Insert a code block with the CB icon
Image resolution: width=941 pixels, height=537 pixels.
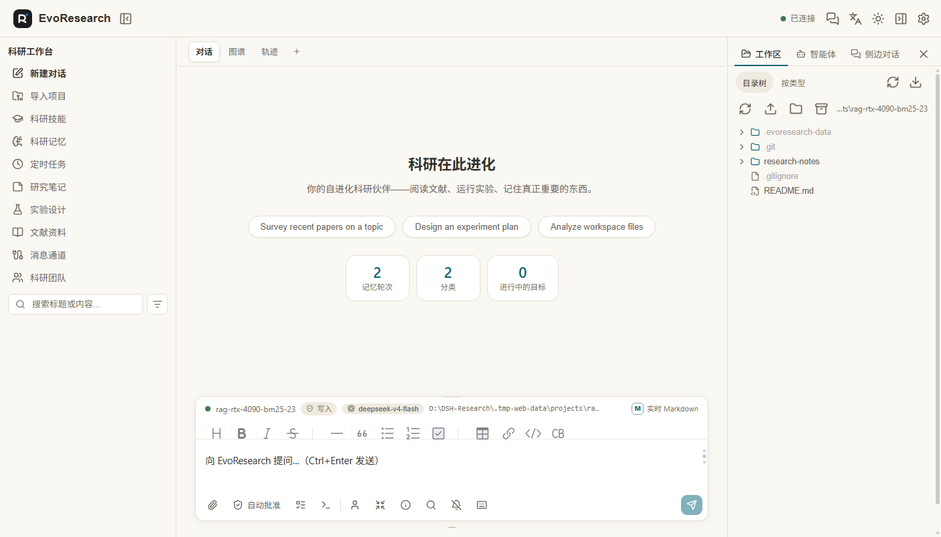coord(558,433)
